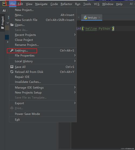135x150 pixels.
Task: Open the VCS menu
Action: [97, 4]
